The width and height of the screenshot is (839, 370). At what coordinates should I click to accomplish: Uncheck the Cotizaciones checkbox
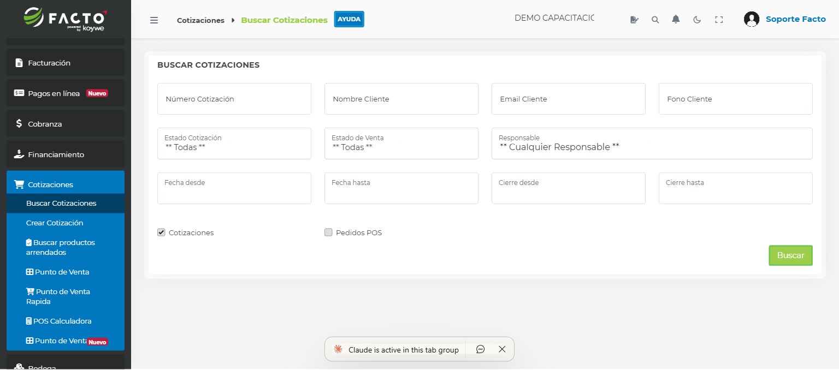pos(161,232)
